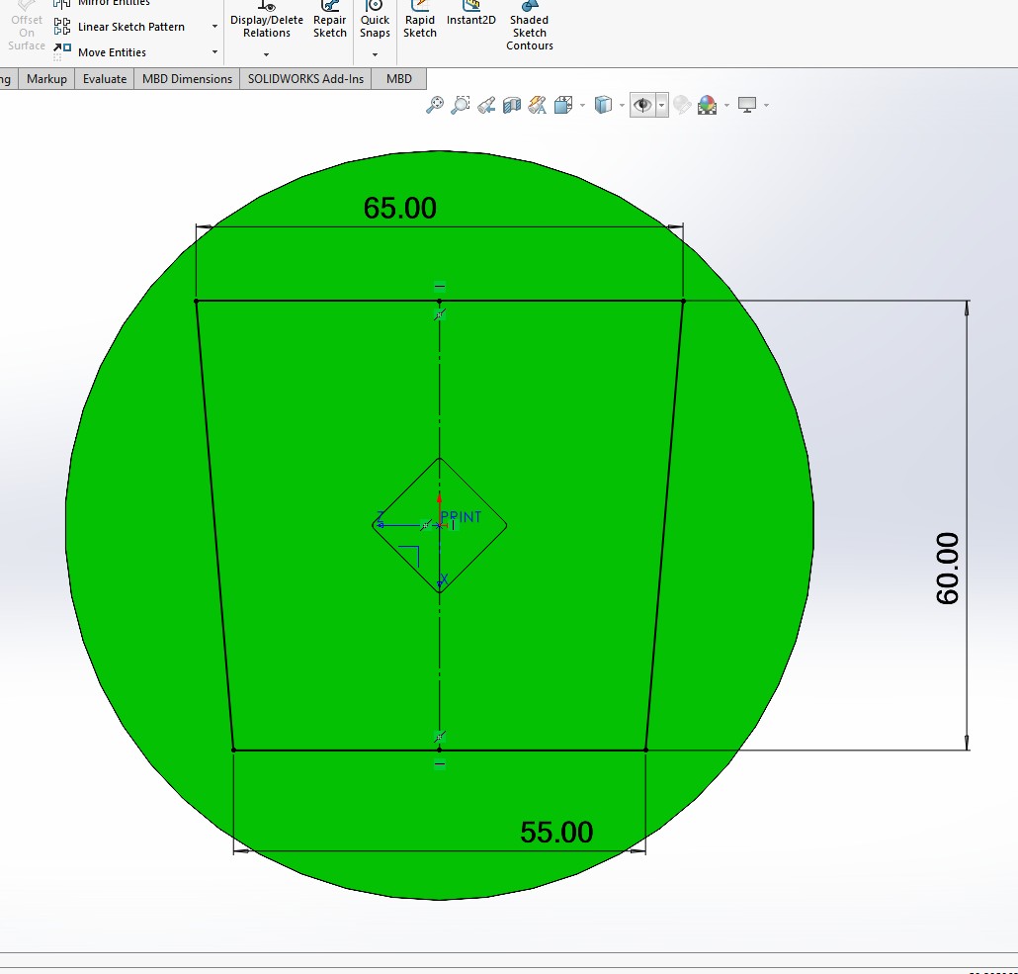The height and width of the screenshot is (974, 1018).
Task: Toggle Shaded Sketch Contours
Action: (x=529, y=26)
